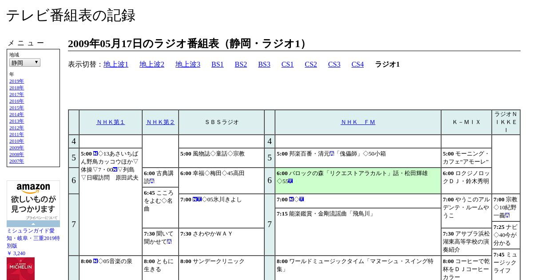Switch view to BS1
The image size is (533, 280).
(x=218, y=64)
